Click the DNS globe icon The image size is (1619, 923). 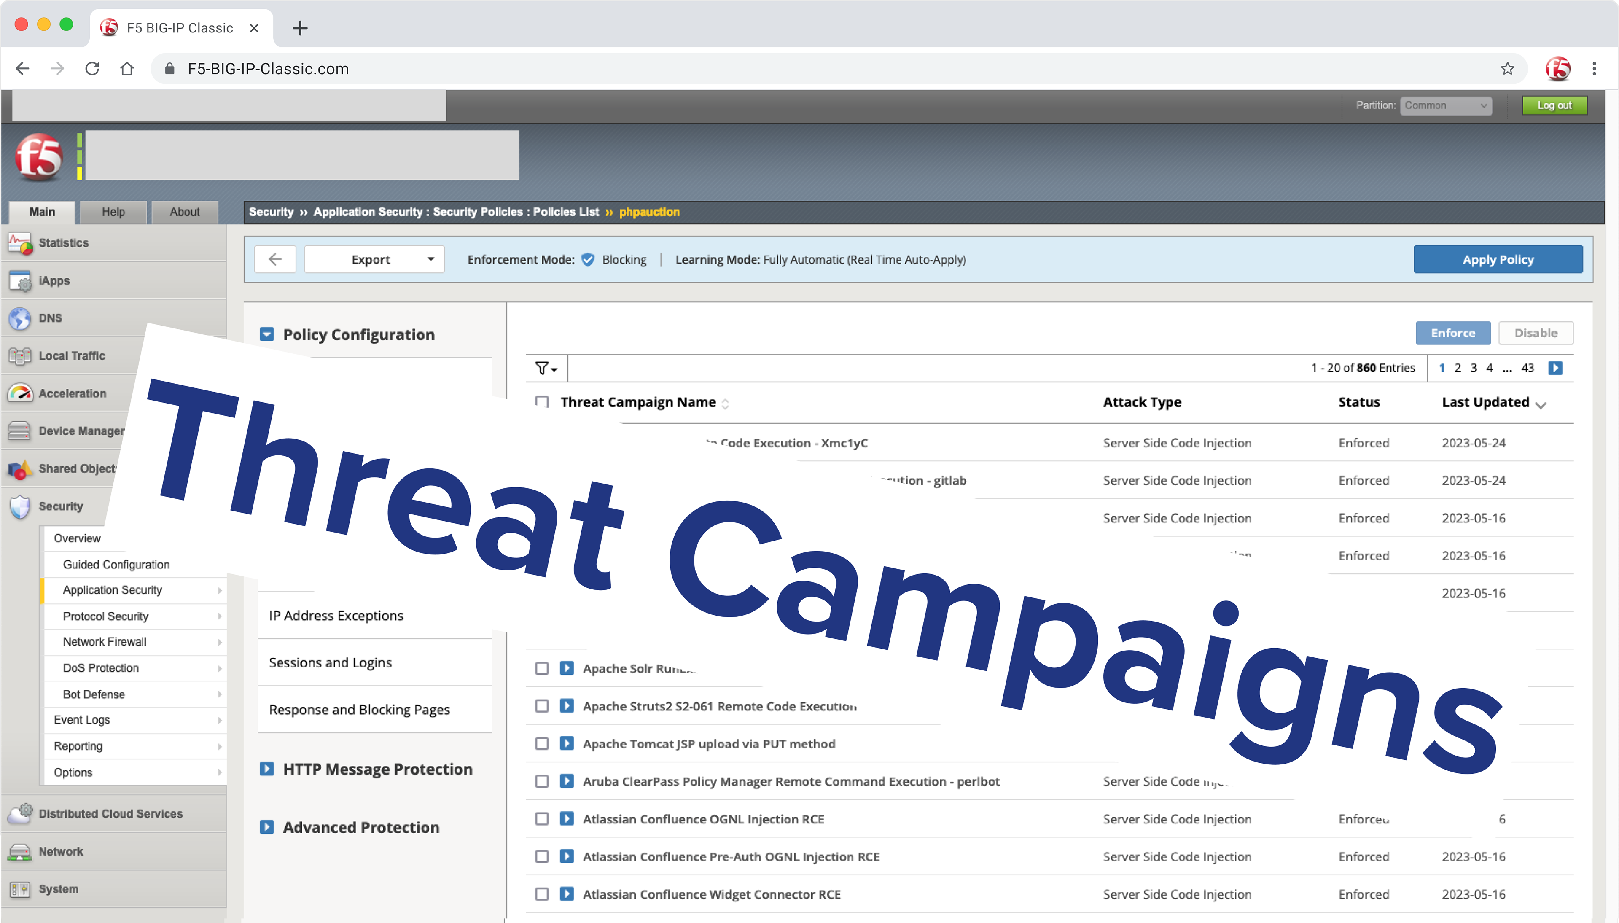(x=20, y=318)
